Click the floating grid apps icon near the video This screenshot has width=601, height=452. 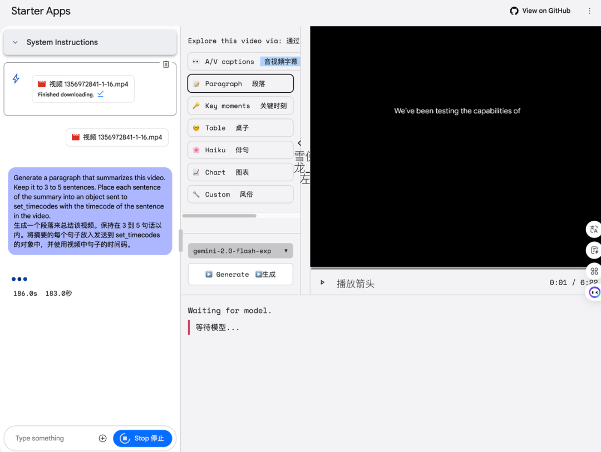point(593,271)
